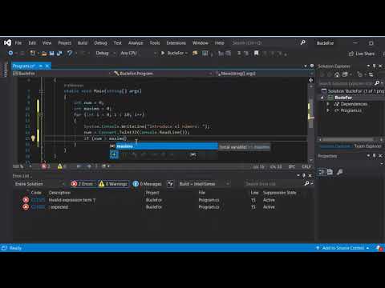Open the Edit menu
Screen dimensions: 385x288
pyautogui.click(x=32, y=42)
